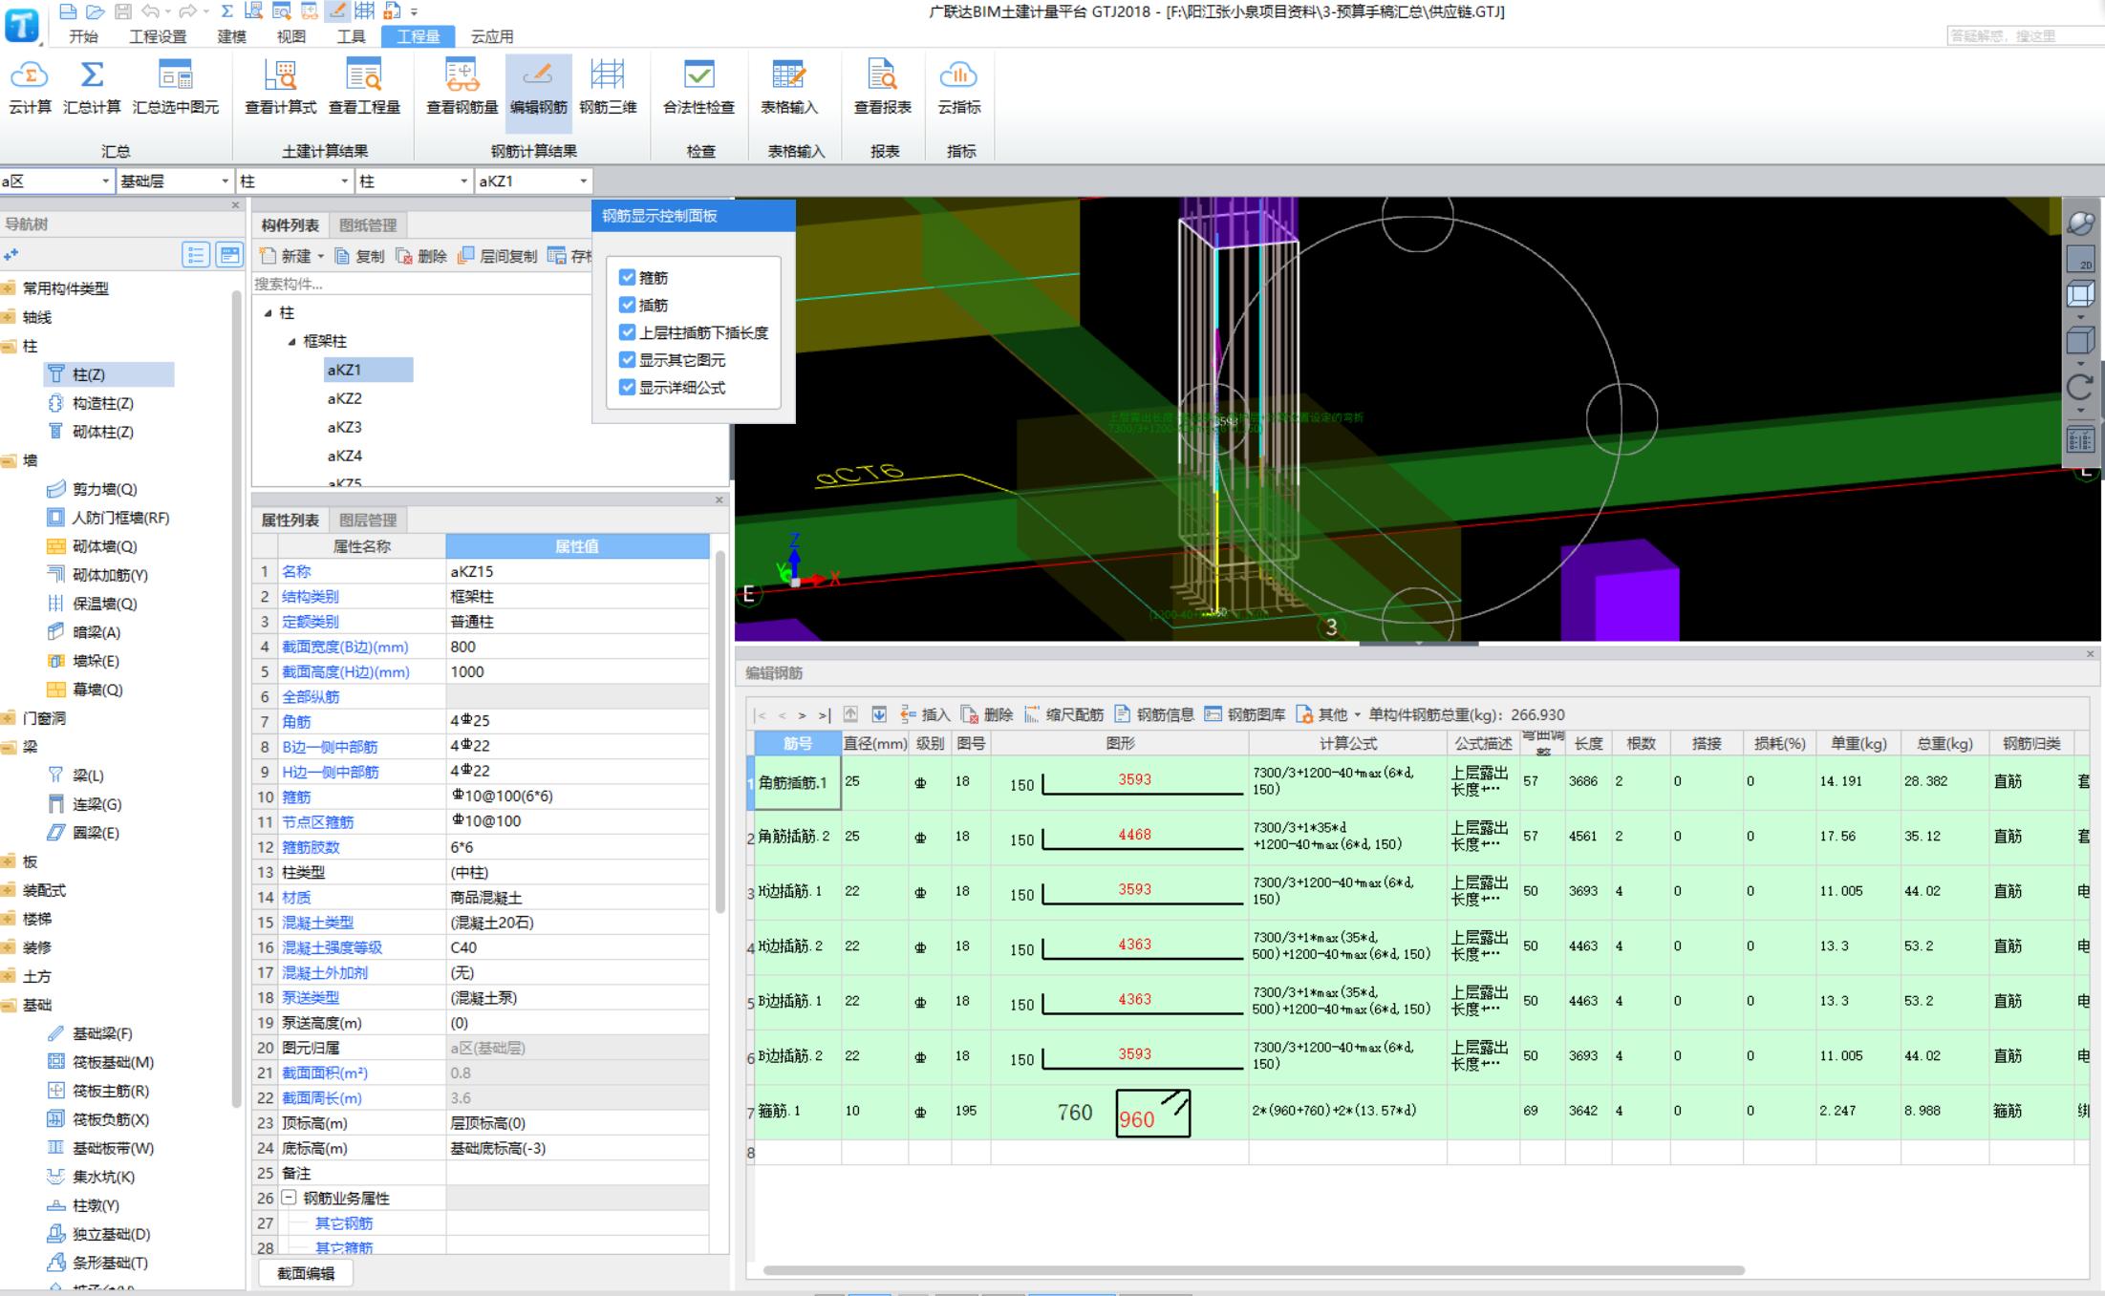
Task: Click 删除 in the 编辑钢筋 toolbar
Action: click(x=987, y=714)
